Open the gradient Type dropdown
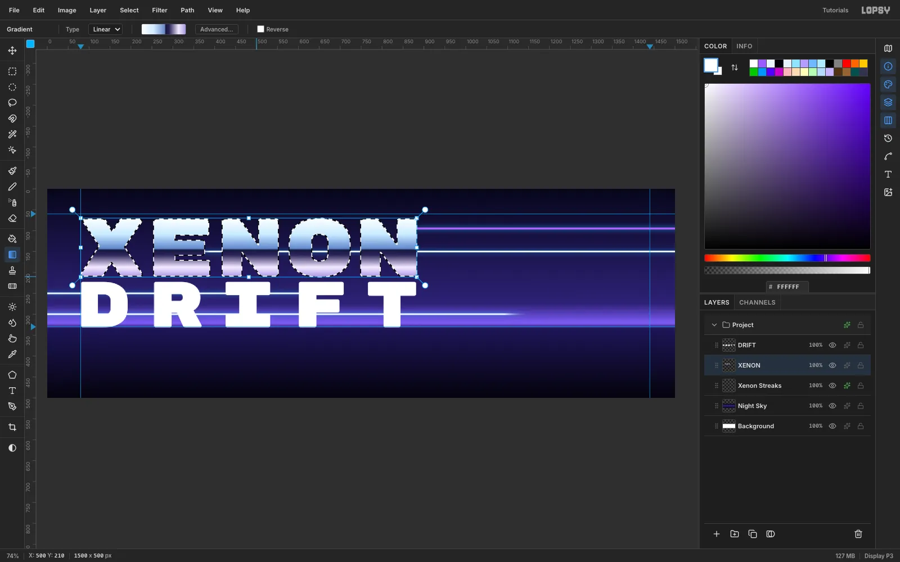 (106, 29)
